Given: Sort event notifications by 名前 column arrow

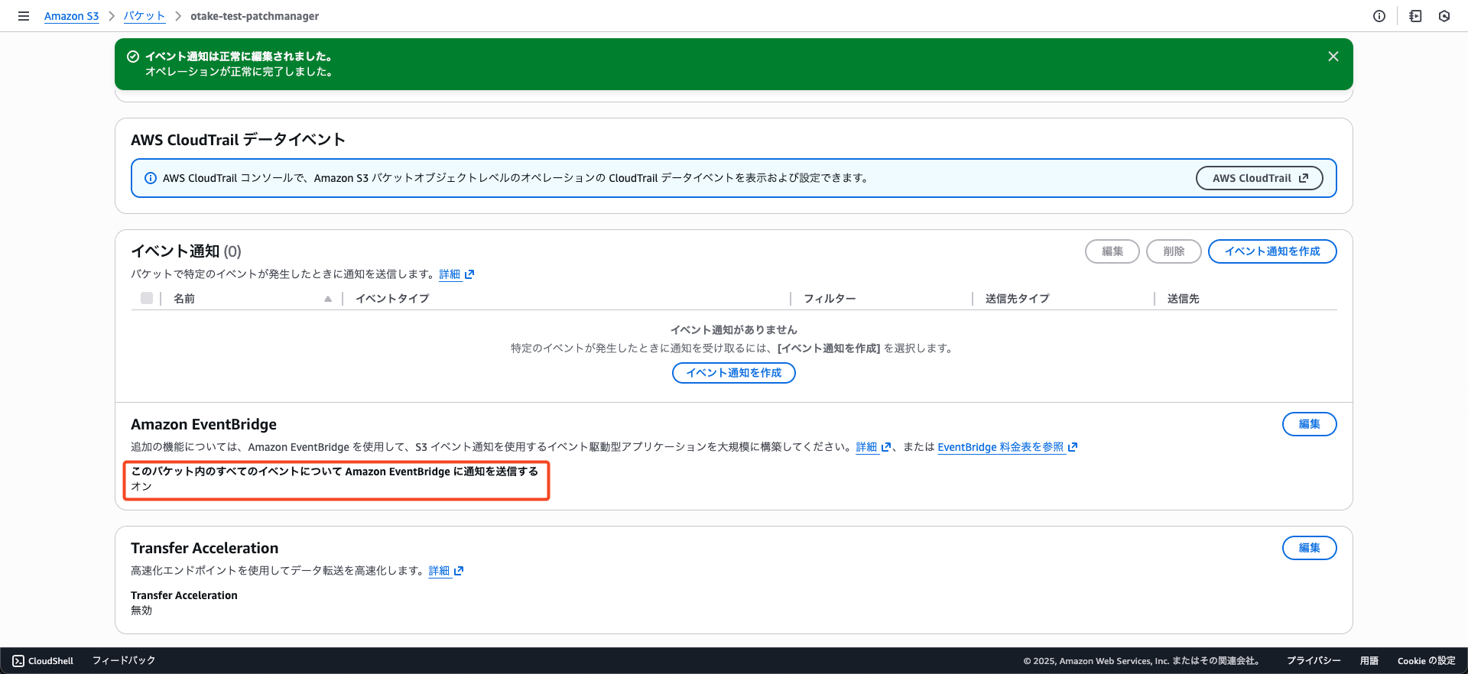Looking at the screenshot, I should [x=328, y=299].
